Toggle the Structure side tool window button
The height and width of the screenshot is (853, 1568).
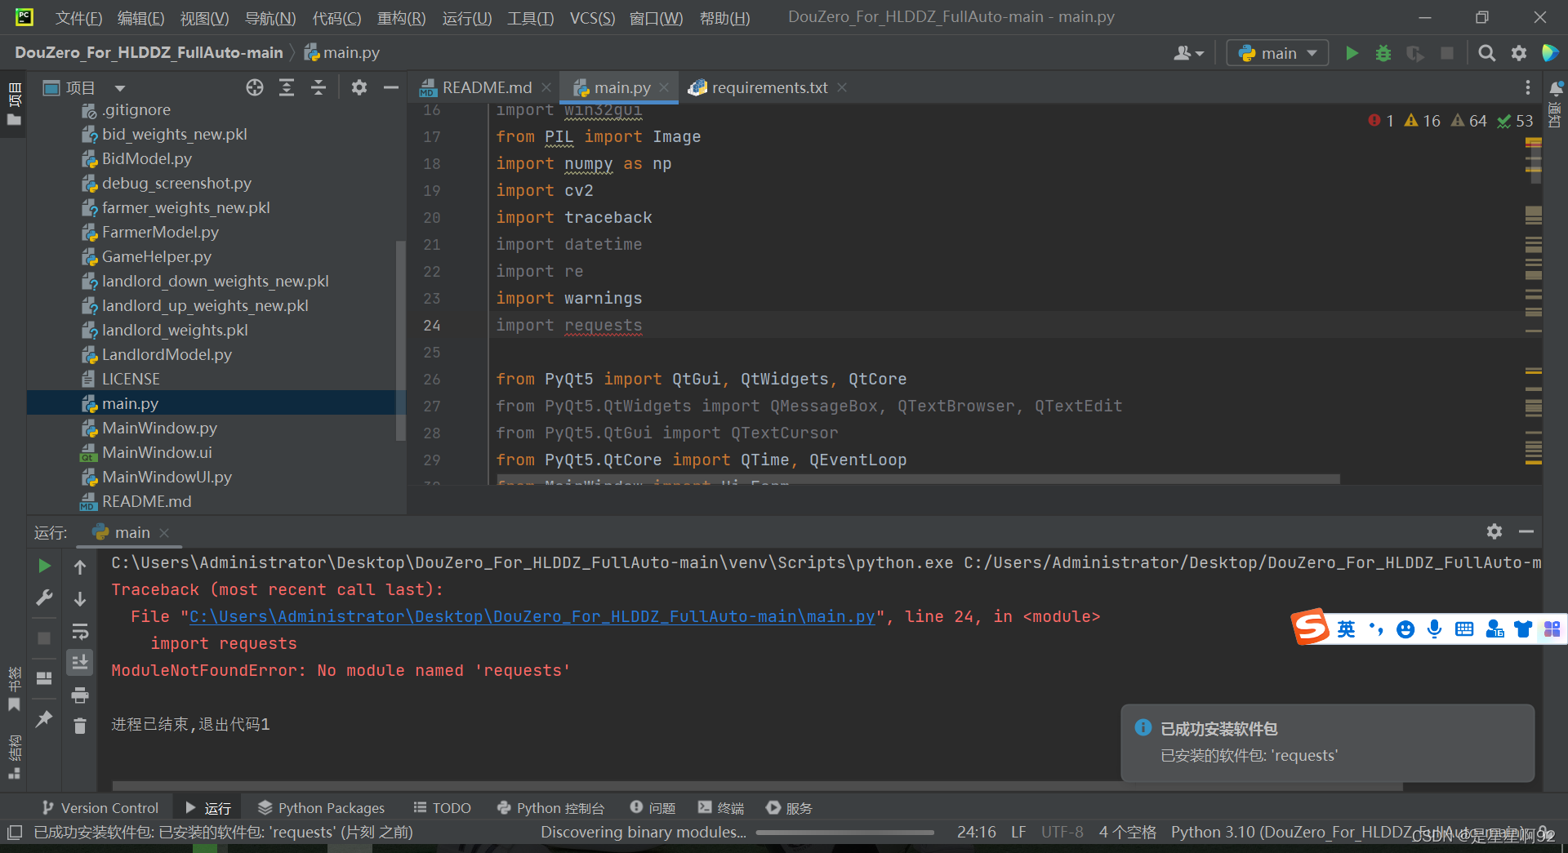pyautogui.click(x=14, y=757)
